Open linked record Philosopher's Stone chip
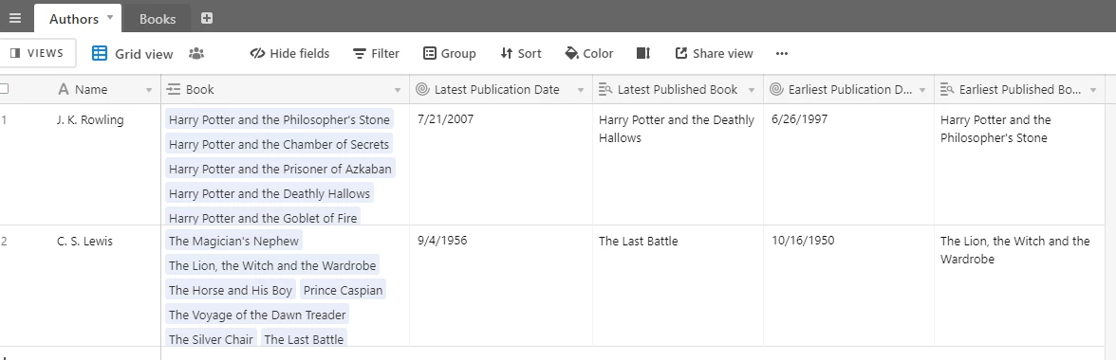1116x360 pixels. coord(279,119)
